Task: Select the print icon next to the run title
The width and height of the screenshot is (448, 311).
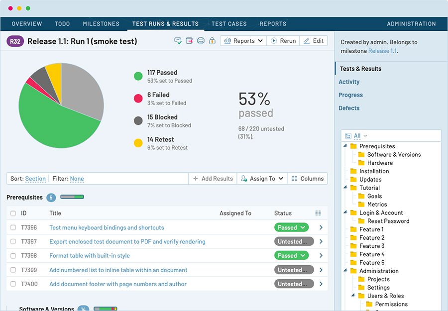Action: pyautogui.click(x=201, y=41)
